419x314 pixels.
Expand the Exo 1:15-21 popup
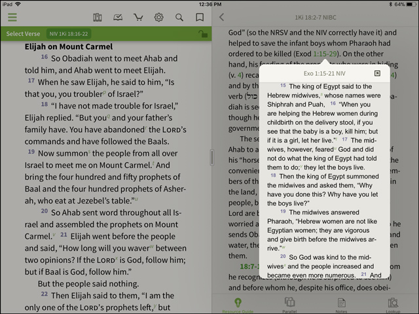377,73
